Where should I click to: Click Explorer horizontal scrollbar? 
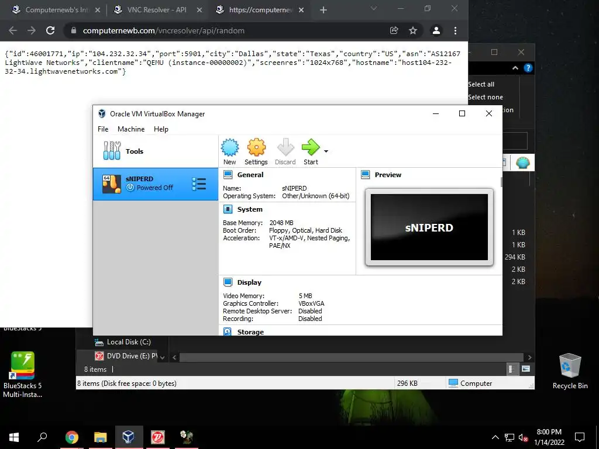[x=351, y=357]
